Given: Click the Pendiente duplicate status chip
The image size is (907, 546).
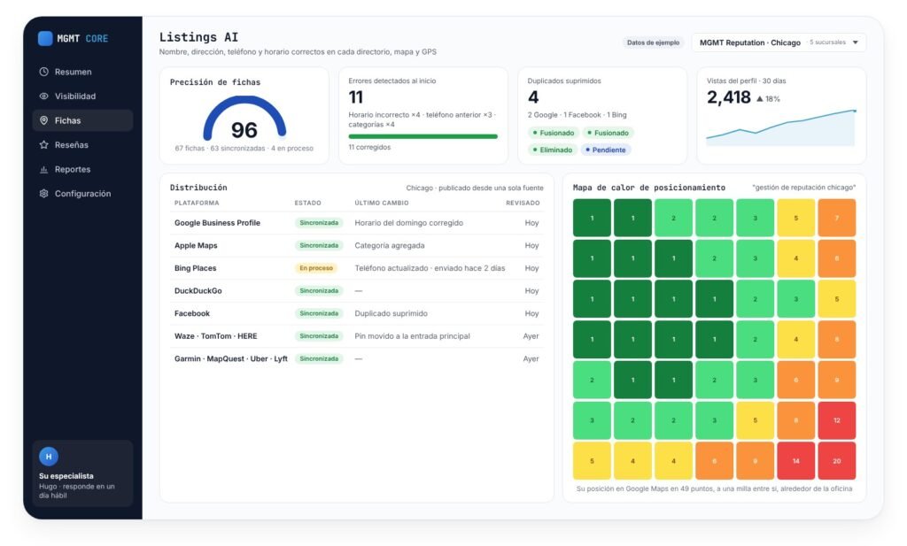Looking at the screenshot, I should point(606,150).
